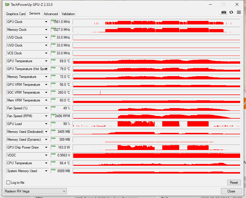The width and height of the screenshot is (246, 198).
Task: Open the GPU Chip Power Draw dropdown
Action: coord(46,147)
